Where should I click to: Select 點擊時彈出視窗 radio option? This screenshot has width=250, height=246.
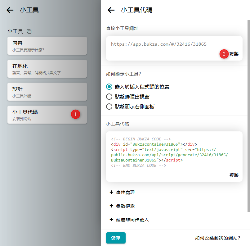109,97
